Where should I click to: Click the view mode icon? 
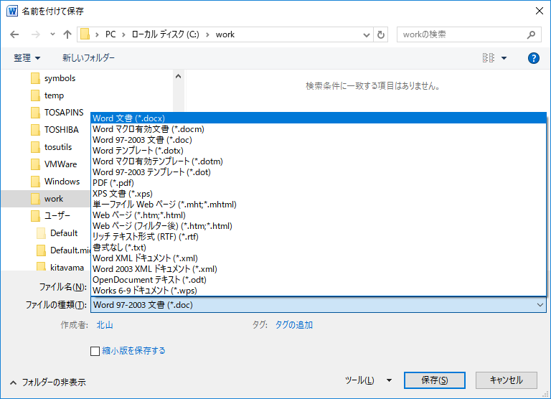[489, 57]
